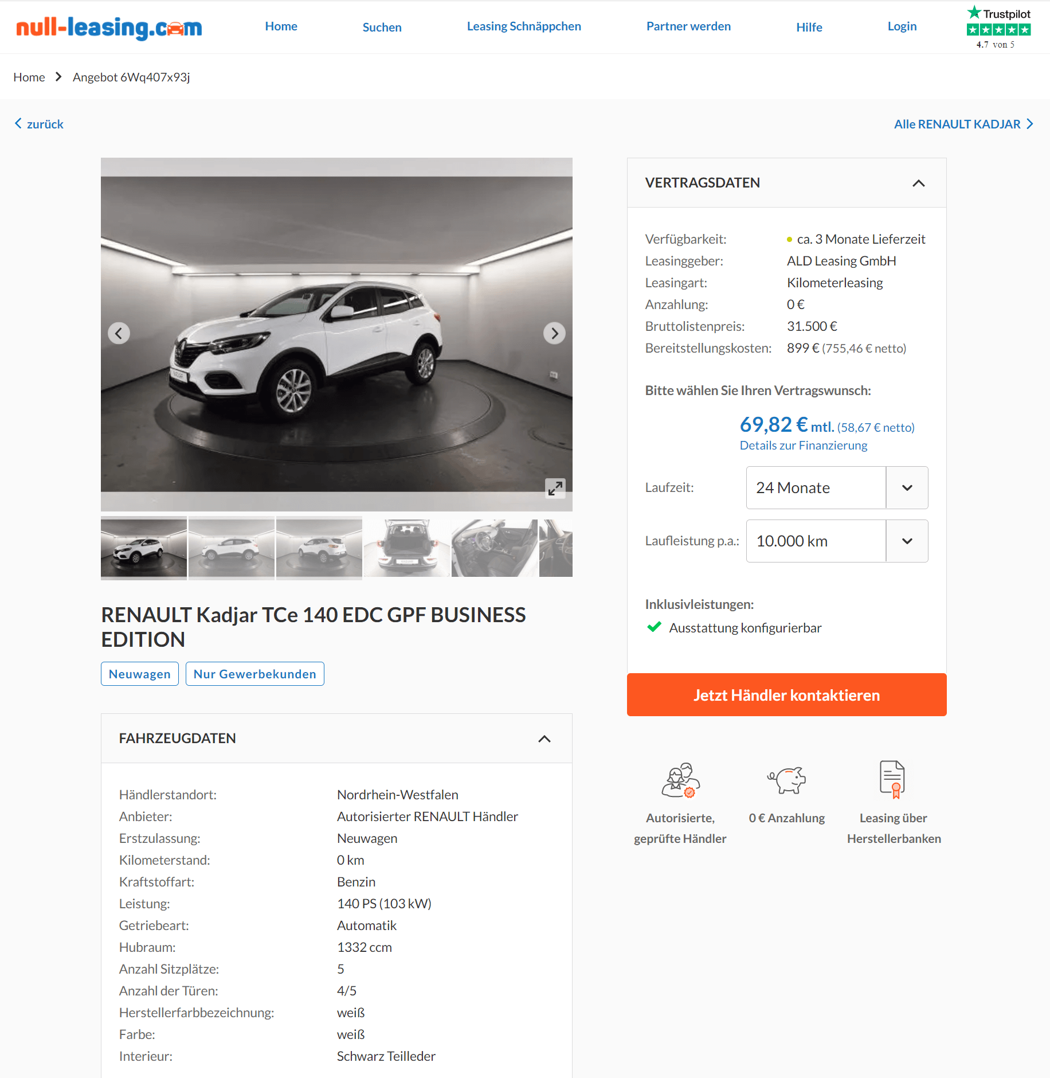Screen dimensions: 1050x1078
Task: Click the null-leasing.com logo
Action: pyautogui.click(x=109, y=27)
